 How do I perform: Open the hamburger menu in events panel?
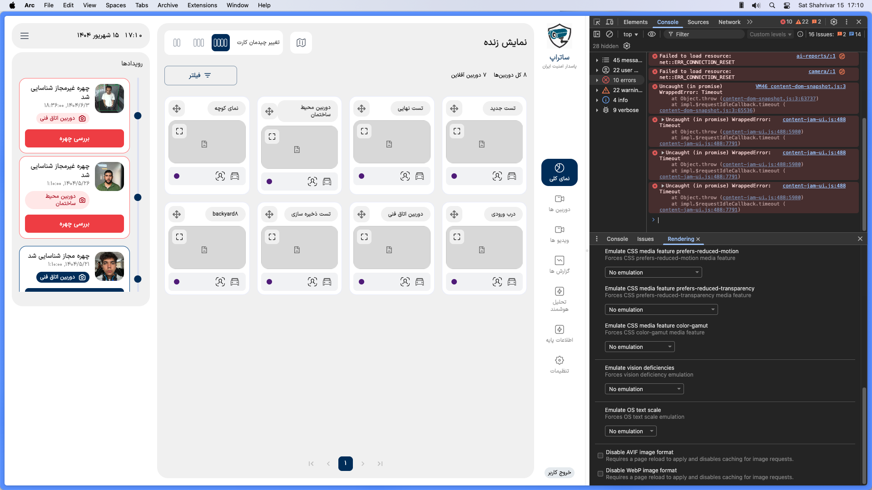coord(25,35)
